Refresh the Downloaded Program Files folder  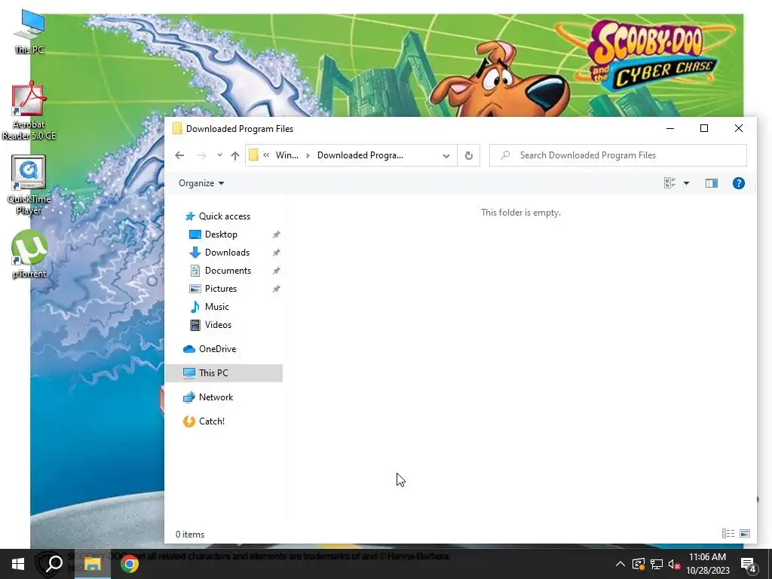pos(469,155)
